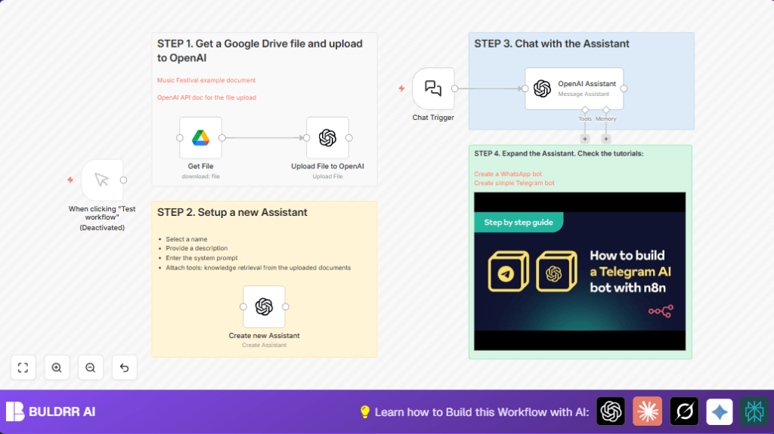
Task: Click Learn how to Build this Workflow text
Action: click(481, 412)
